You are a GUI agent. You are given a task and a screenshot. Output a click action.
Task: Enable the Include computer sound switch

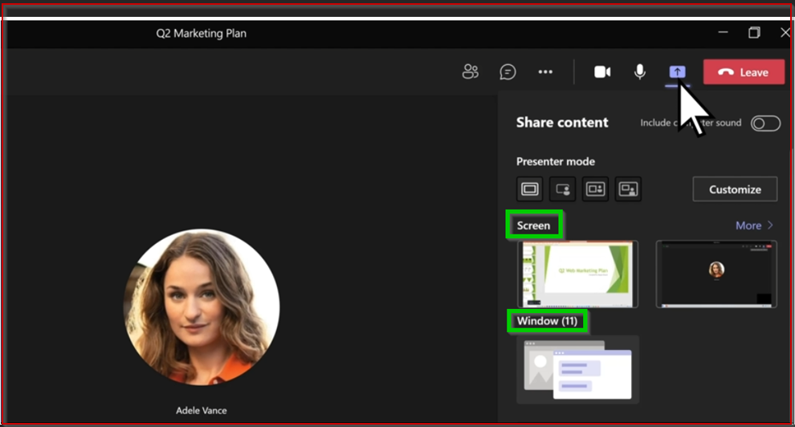[764, 123]
